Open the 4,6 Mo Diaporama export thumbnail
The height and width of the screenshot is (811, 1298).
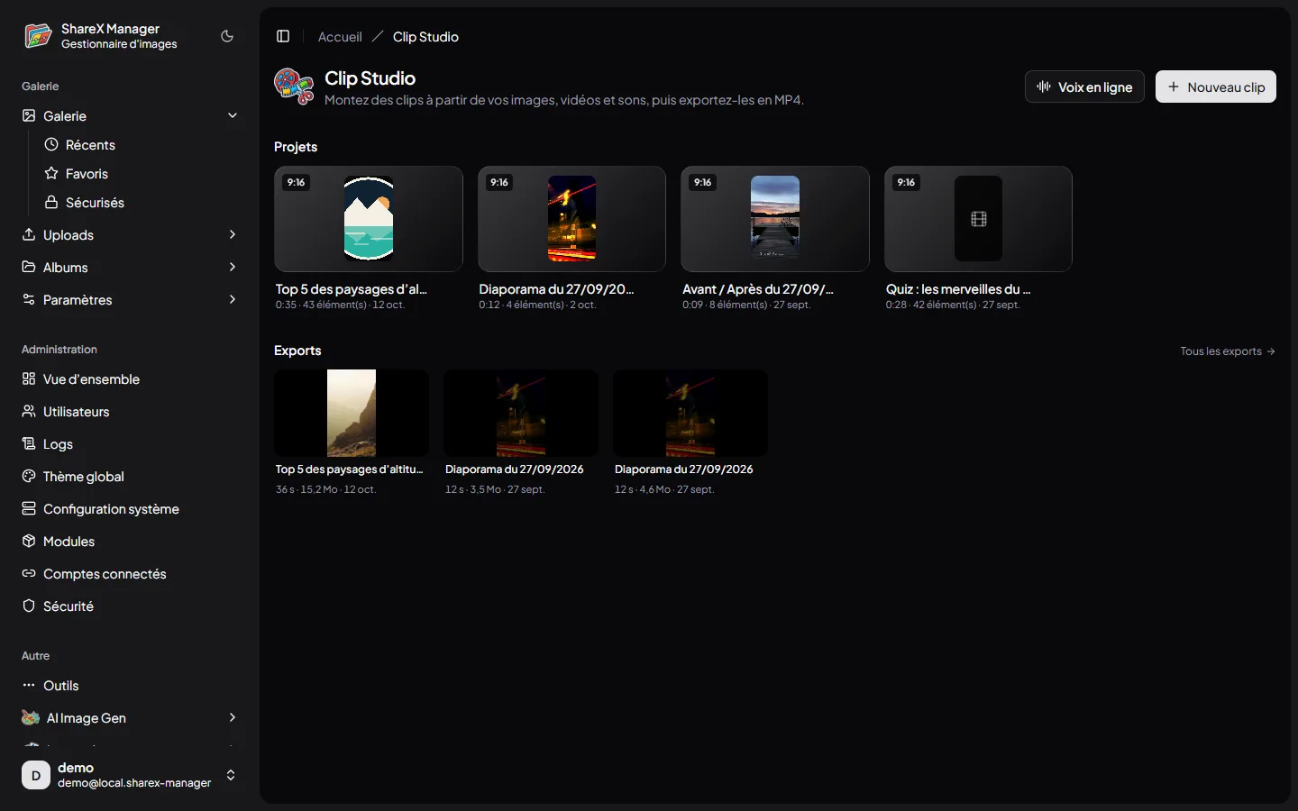[690, 413]
